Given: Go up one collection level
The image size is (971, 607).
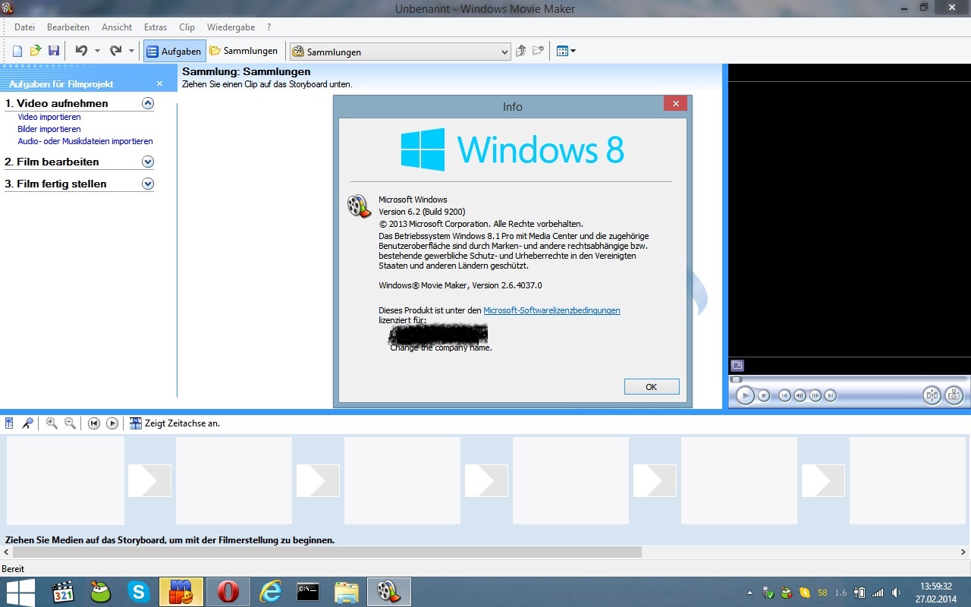Looking at the screenshot, I should coord(521,51).
